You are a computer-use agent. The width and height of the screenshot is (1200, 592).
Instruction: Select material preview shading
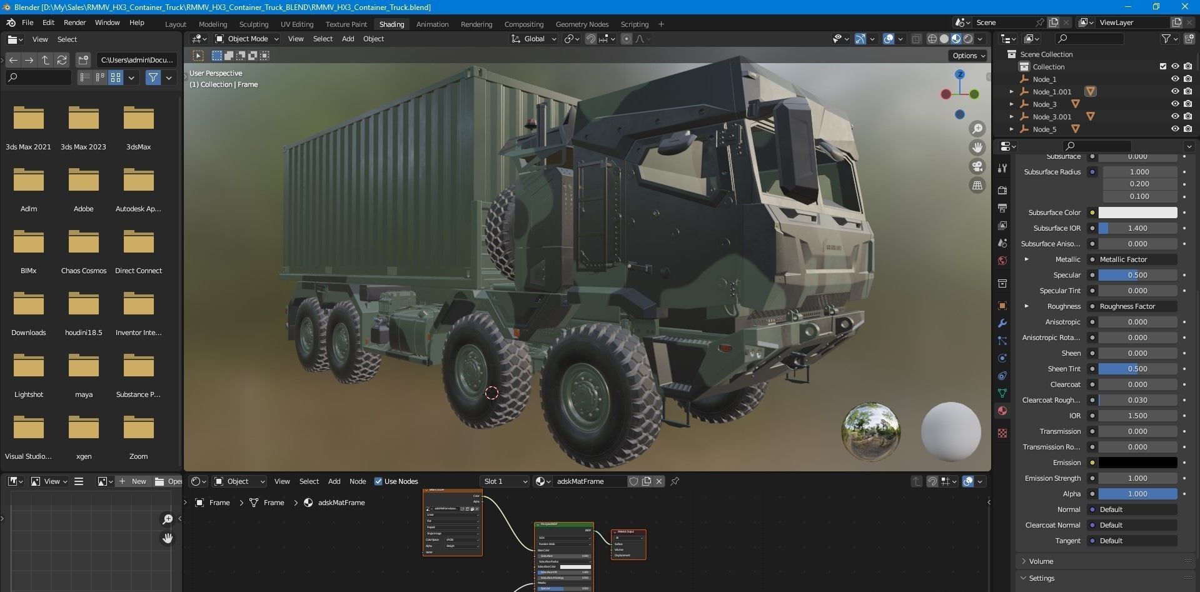coord(956,39)
